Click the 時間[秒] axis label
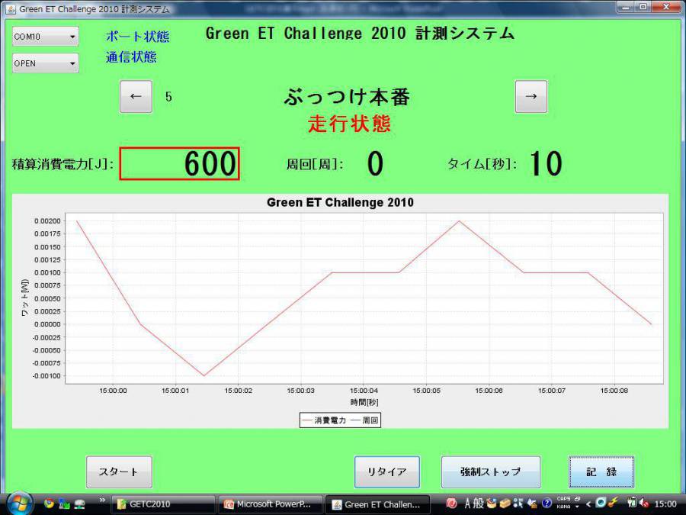The height and width of the screenshot is (515, 686). [364, 402]
